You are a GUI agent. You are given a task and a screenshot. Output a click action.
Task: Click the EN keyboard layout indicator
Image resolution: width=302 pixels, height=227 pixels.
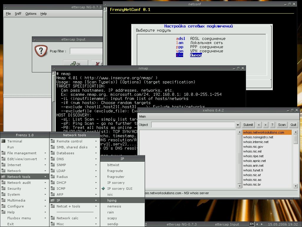252,224
